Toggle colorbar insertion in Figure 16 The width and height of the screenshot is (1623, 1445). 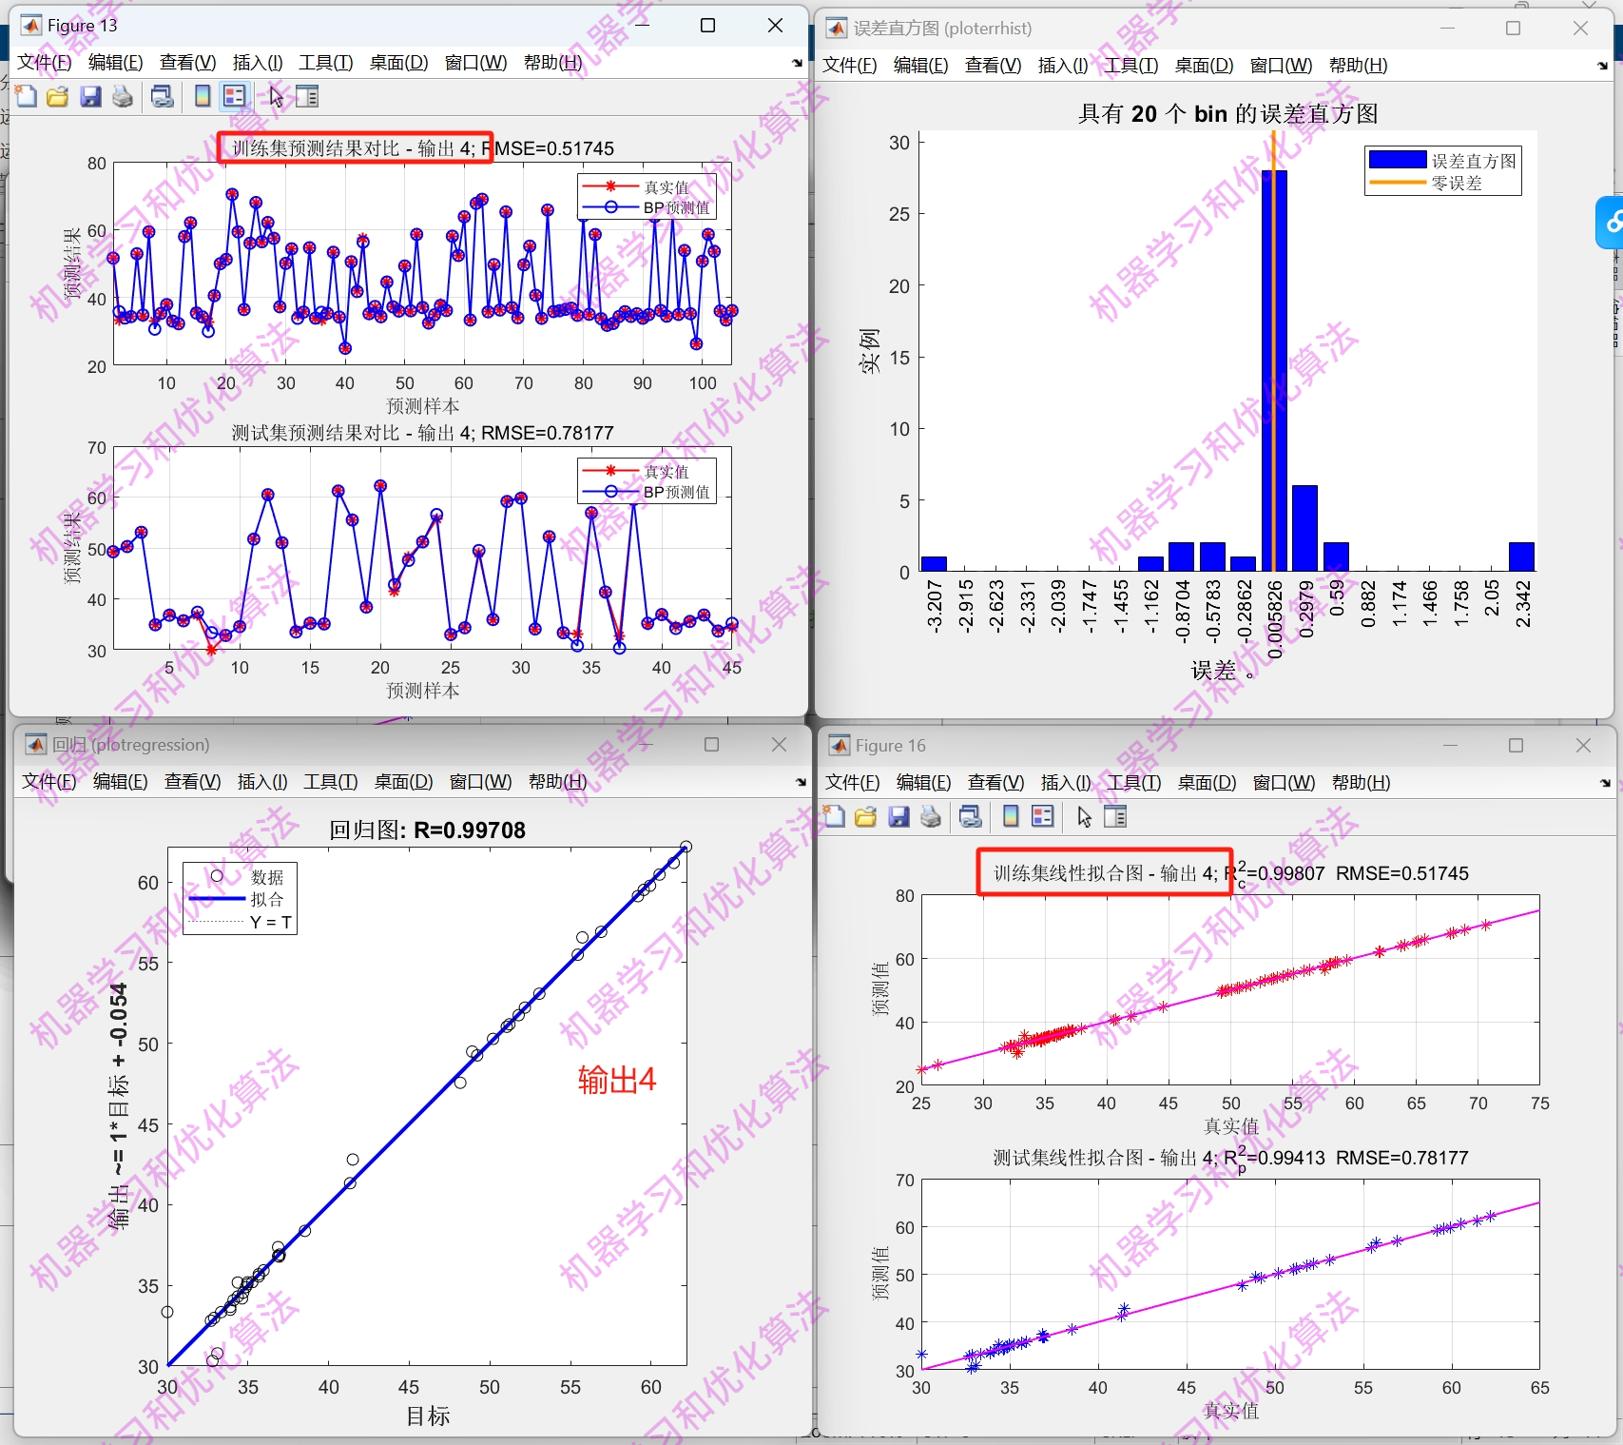[1010, 816]
